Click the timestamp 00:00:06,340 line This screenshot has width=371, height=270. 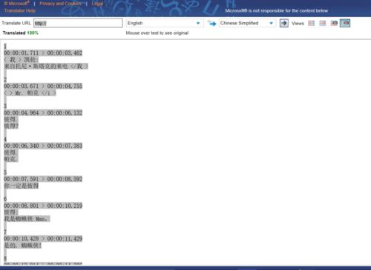(43, 146)
